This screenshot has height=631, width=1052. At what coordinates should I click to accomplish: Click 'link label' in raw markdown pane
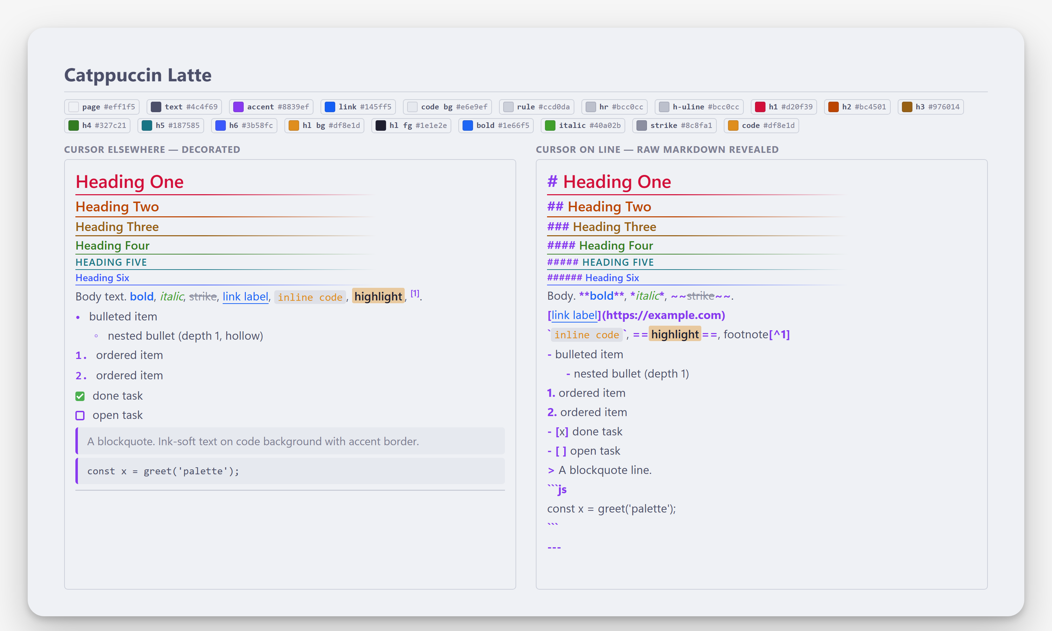click(574, 315)
